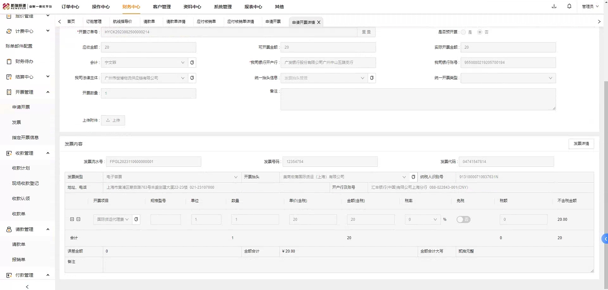
Task: Click the 付款管理 sidebar icon
Action: pos(9,275)
